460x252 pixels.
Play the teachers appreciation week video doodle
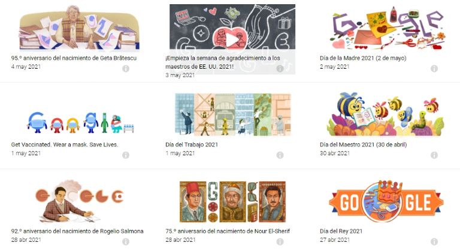[232, 40]
